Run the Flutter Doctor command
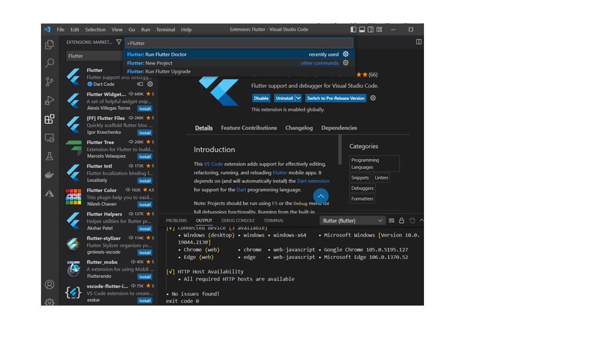The height and width of the screenshot is (339, 603). (239, 54)
